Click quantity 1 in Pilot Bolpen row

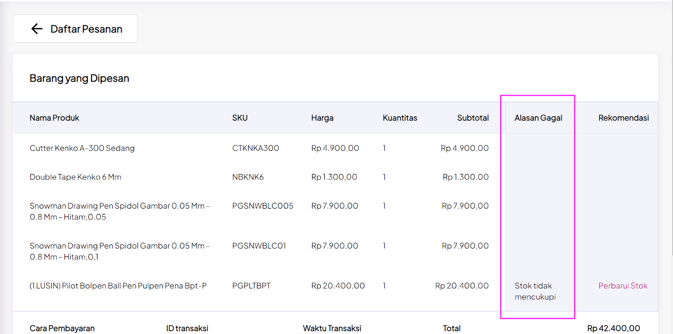[384, 286]
